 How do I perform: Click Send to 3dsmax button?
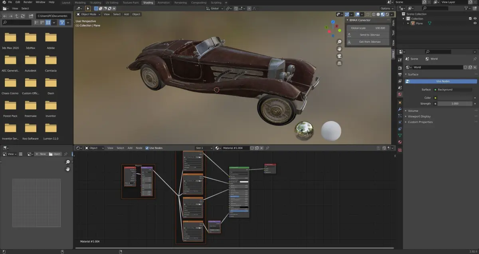click(368, 35)
